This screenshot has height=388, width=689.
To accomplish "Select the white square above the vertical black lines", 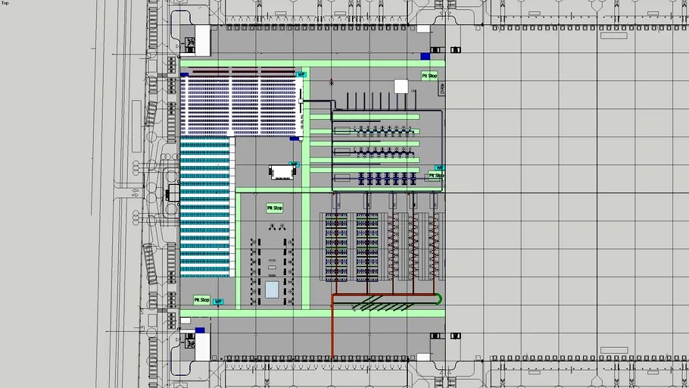I will coord(399,86).
